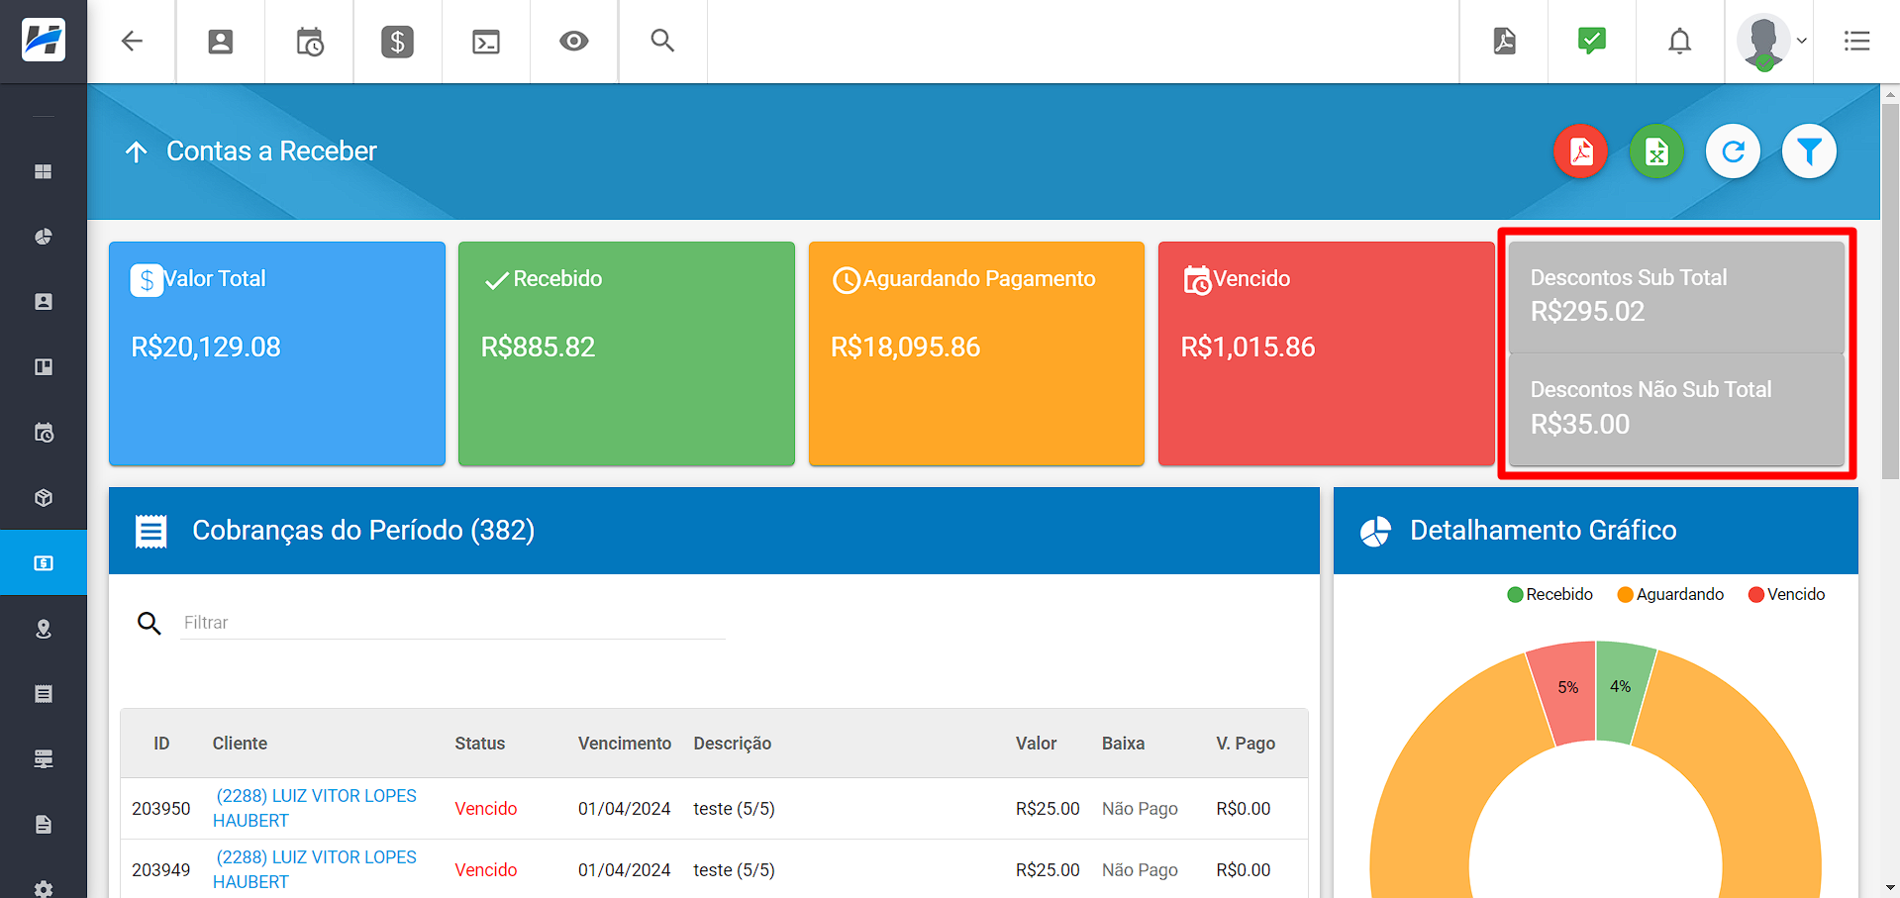Open the package box sidebar icon

(44, 498)
